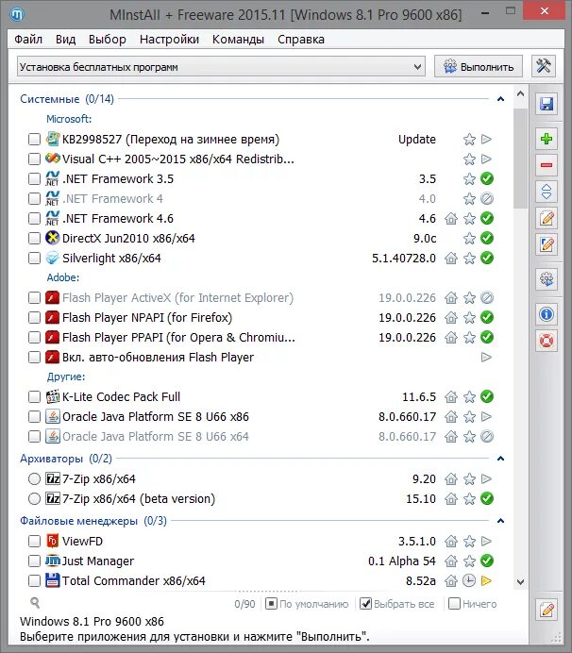Open the wrench and hammer tools icon
The height and width of the screenshot is (653, 572).
tap(544, 66)
